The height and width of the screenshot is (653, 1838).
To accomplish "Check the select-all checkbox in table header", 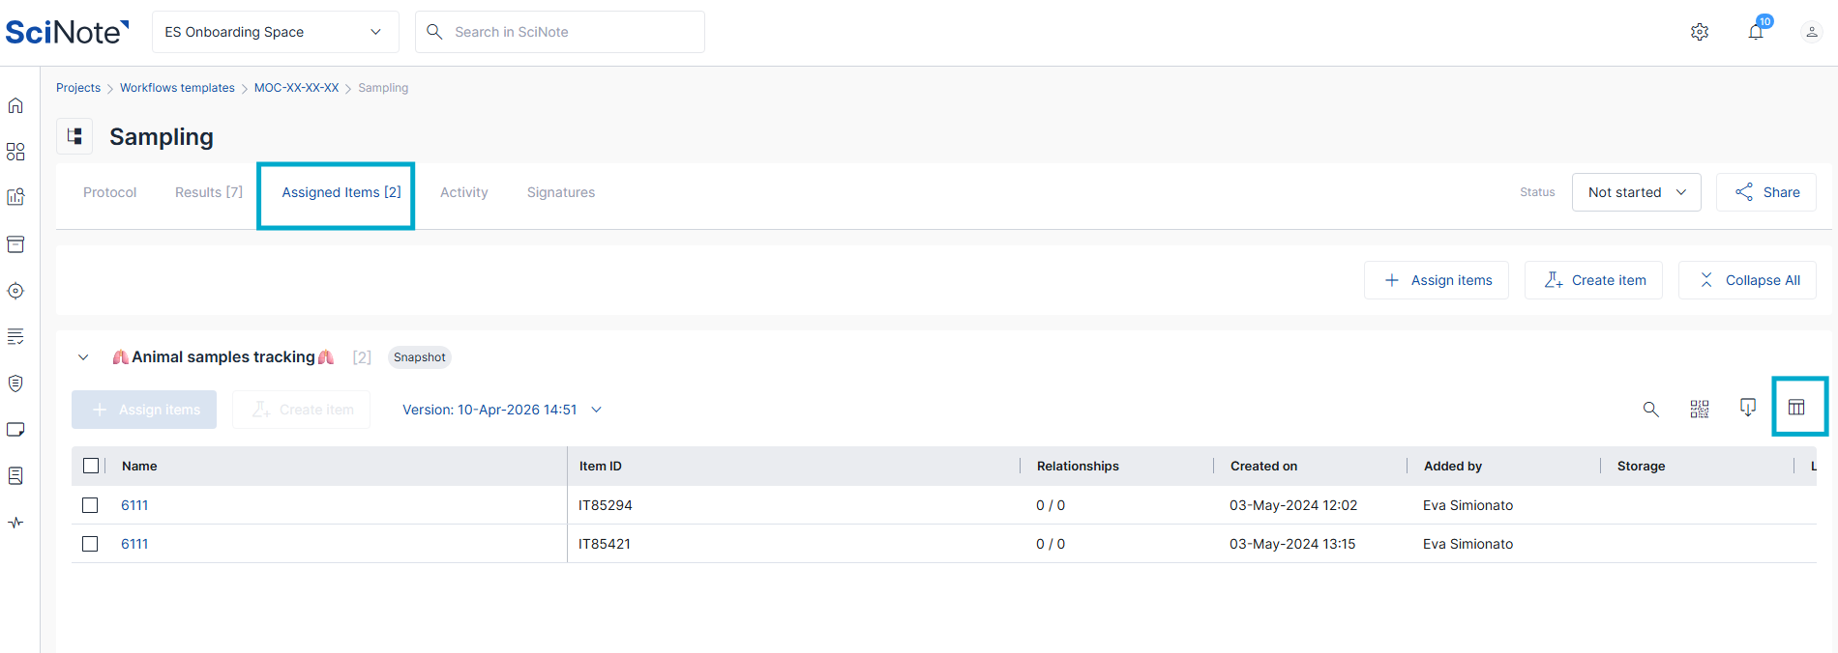I will [91, 466].
